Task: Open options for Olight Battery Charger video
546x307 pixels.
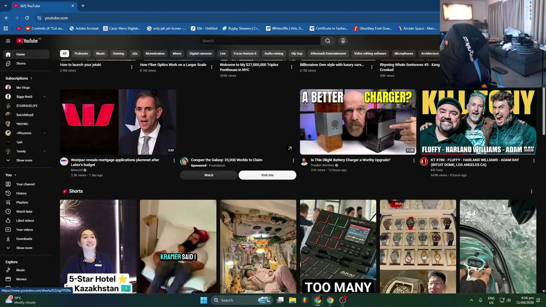Action: click(x=413, y=160)
